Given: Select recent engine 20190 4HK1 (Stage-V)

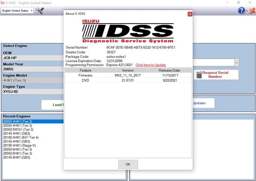Looking at the screenshot, I should 20,146.
